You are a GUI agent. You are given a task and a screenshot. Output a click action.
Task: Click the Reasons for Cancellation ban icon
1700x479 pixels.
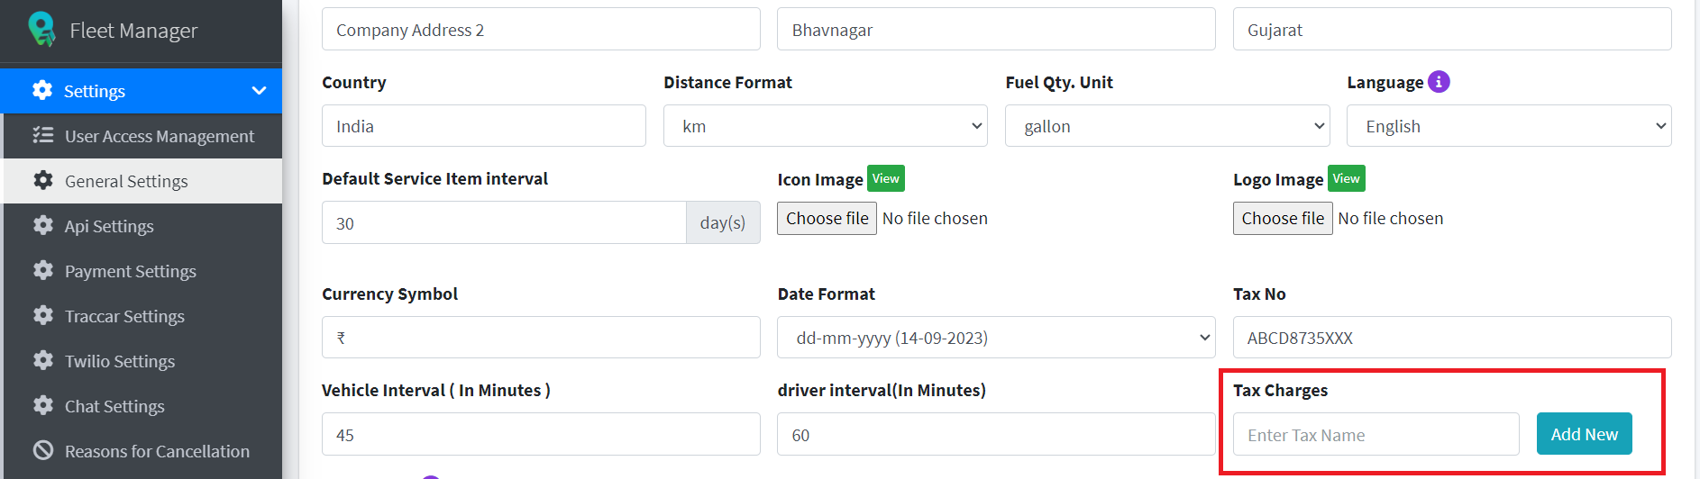click(42, 451)
